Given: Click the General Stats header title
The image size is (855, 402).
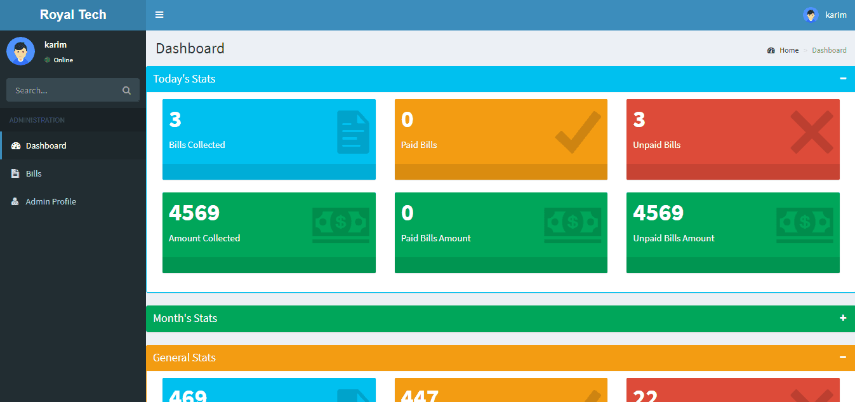Looking at the screenshot, I should click(x=184, y=358).
